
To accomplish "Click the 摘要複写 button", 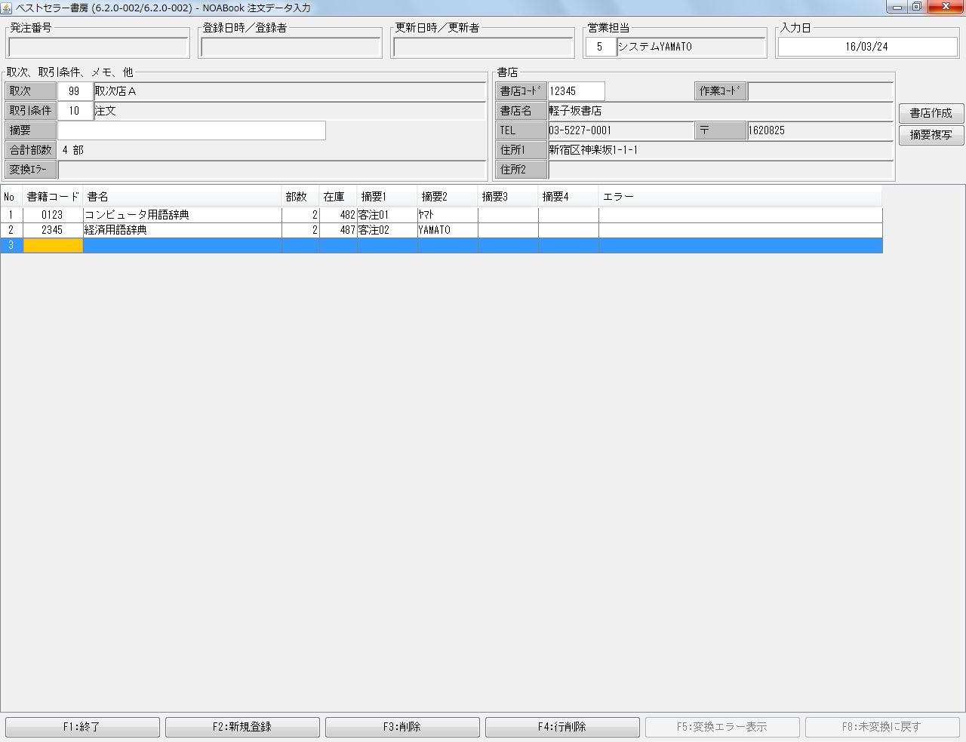I will click(x=931, y=136).
